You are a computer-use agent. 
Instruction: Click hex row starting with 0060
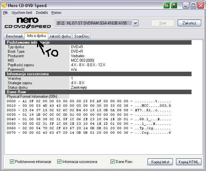click(89, 128)
